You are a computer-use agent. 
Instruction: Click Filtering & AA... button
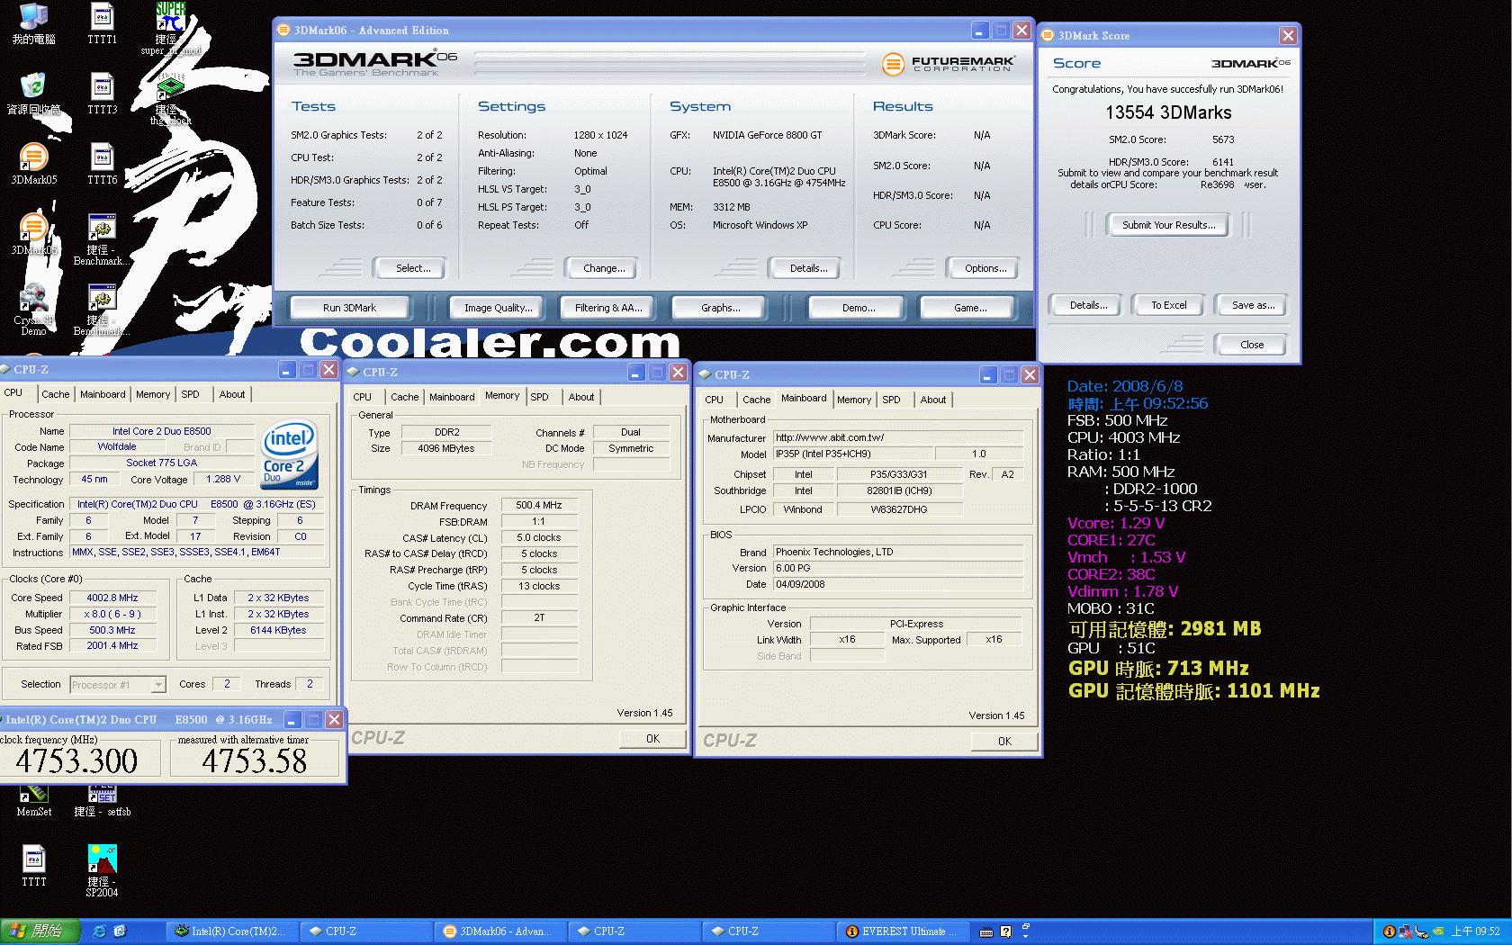(x=608, y=308)
